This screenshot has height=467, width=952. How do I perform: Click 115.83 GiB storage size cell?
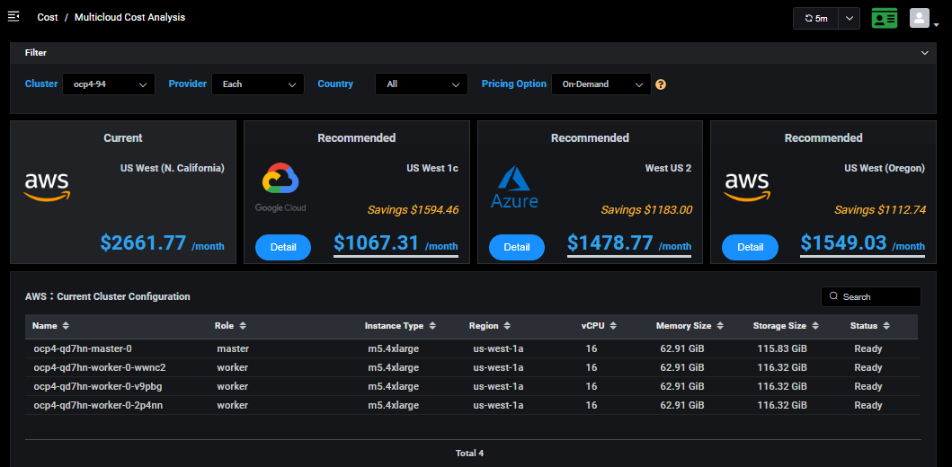coord(782,348)
